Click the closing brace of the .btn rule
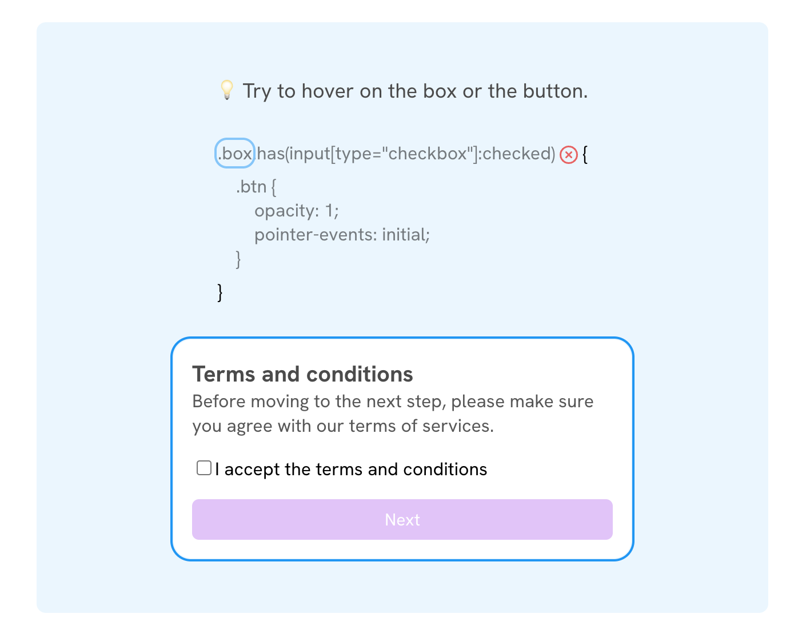 [238, 259]
